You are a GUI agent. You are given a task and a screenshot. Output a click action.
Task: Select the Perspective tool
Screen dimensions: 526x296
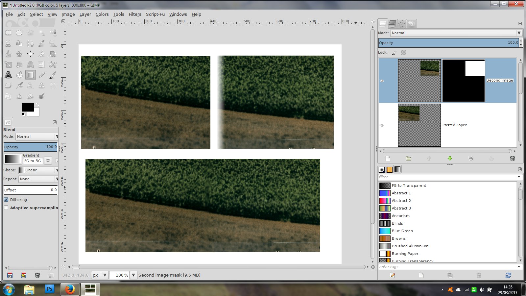[x=31, y=64]
